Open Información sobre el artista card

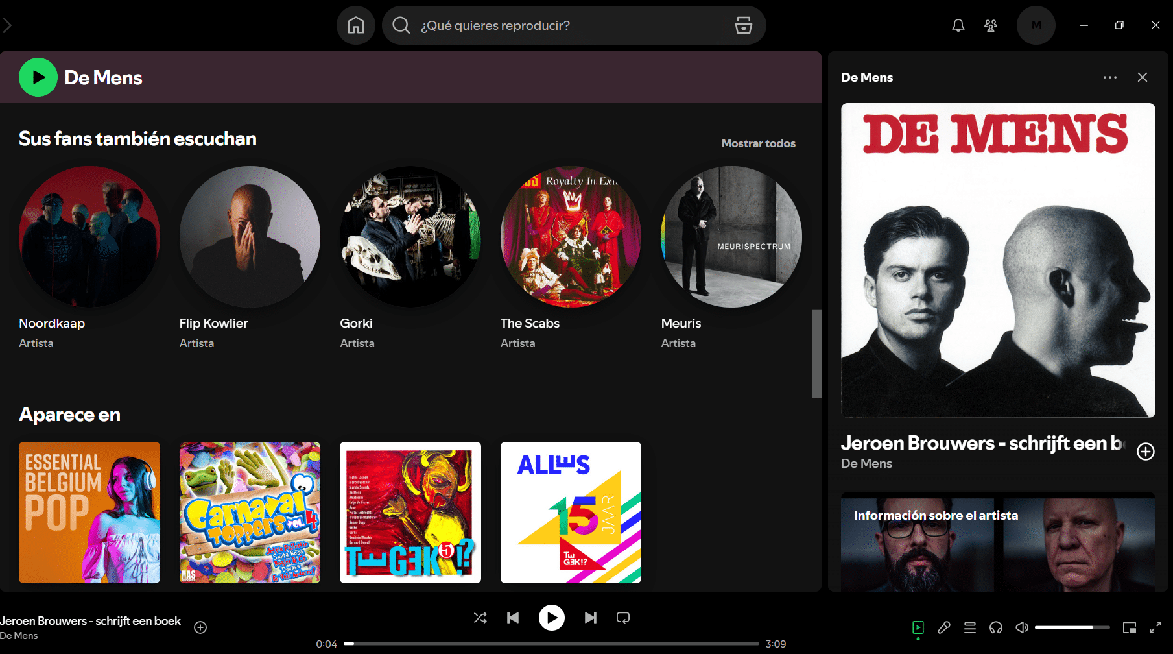[x=998, y=542]
